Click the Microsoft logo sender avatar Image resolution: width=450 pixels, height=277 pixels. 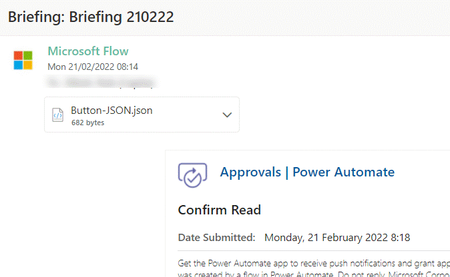[23, 60]
